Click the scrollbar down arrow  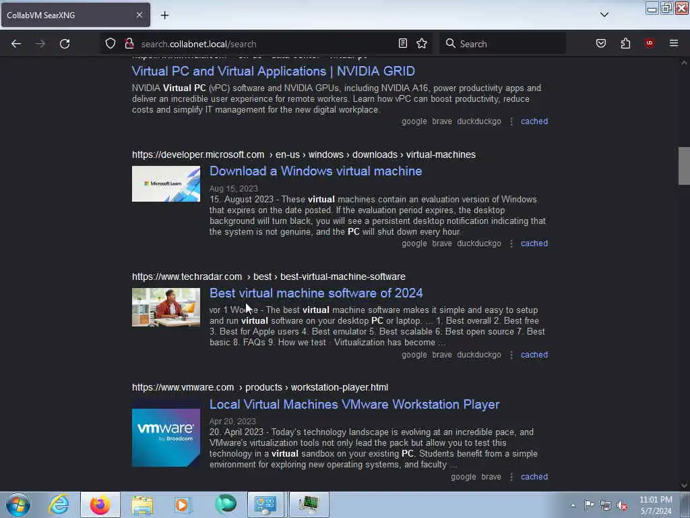(684, 486)
